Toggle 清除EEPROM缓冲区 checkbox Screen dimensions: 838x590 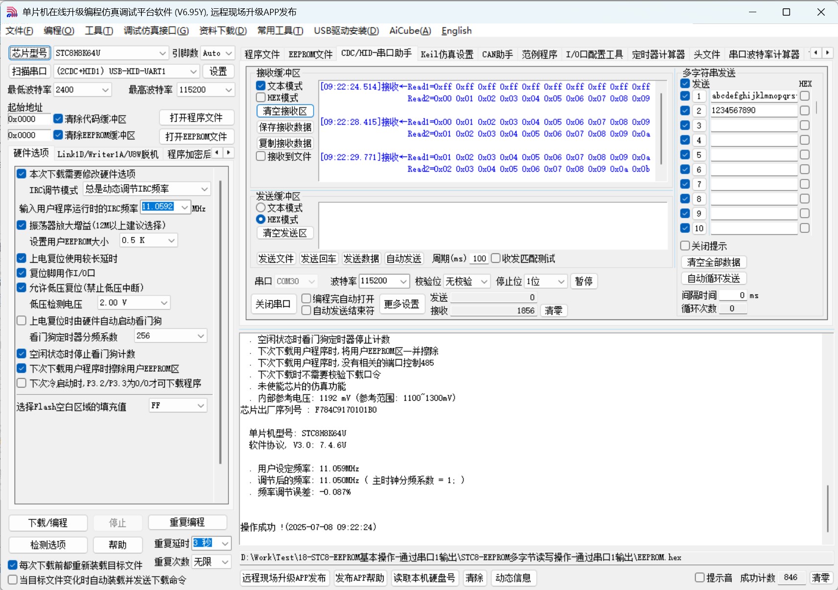(x=58, y=134)
